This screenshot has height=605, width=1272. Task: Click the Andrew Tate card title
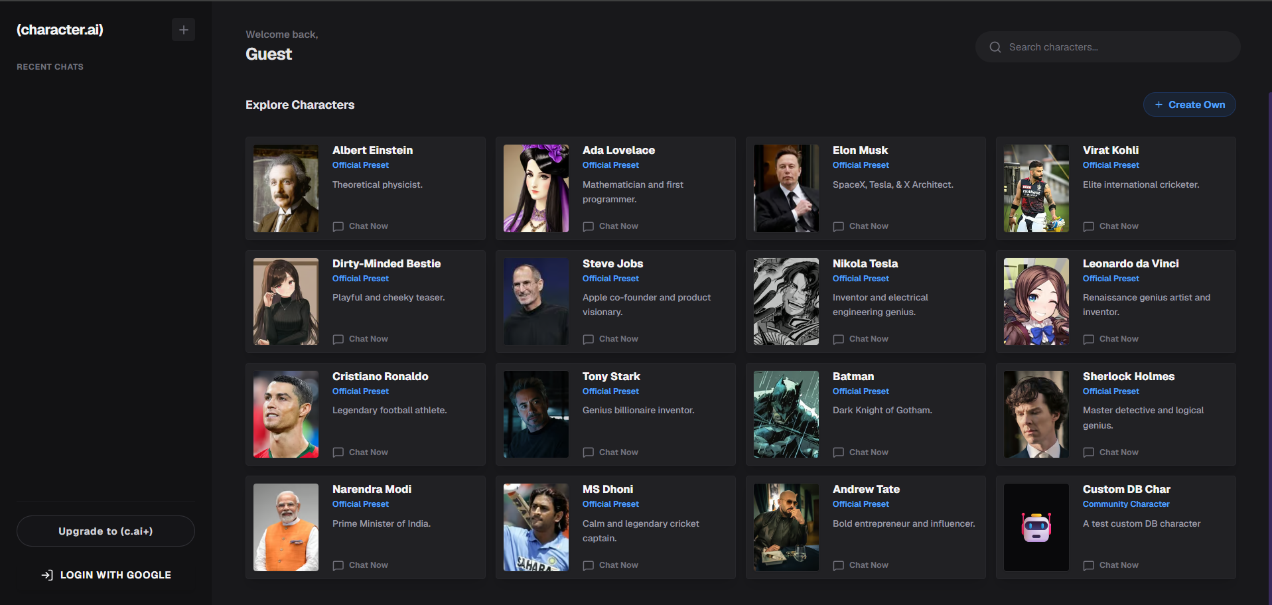866,490
